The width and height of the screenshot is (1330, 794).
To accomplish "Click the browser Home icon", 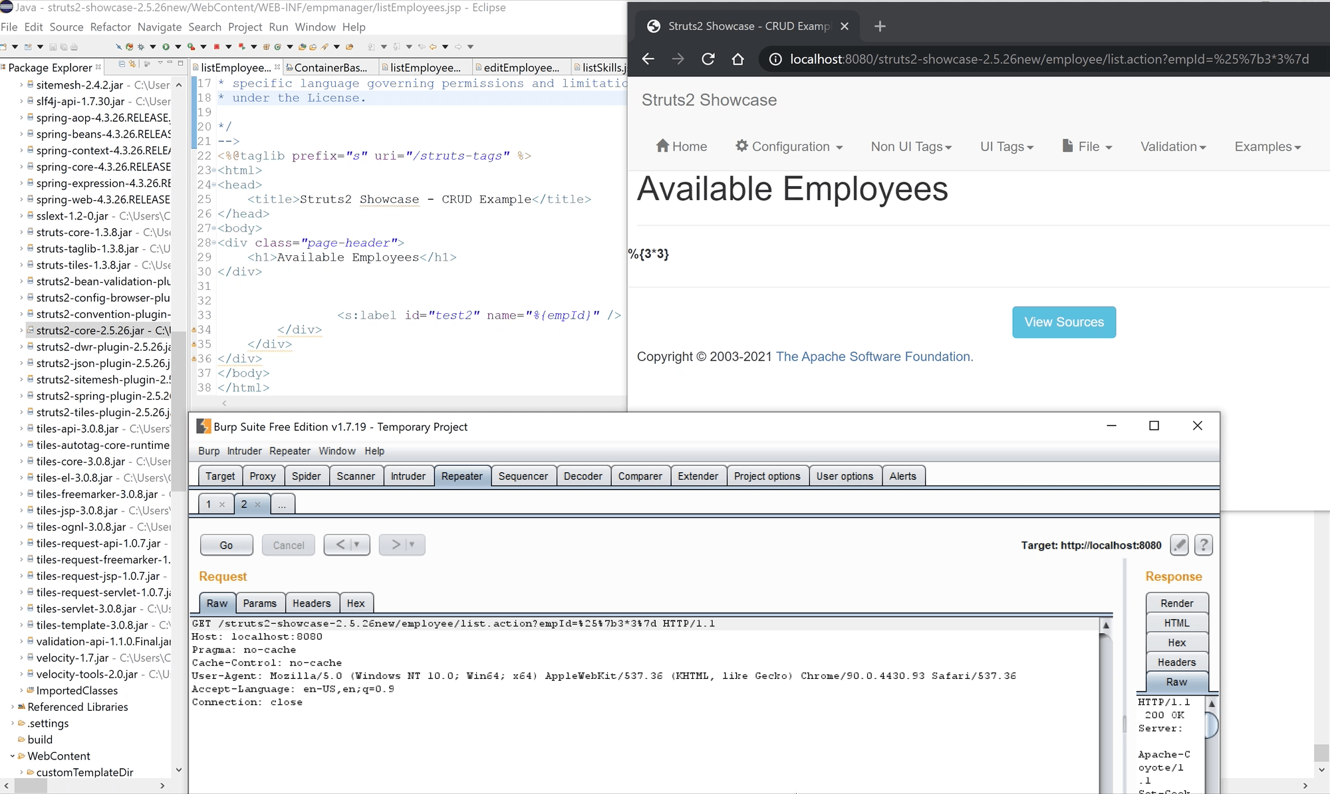I will click(737, 59).
